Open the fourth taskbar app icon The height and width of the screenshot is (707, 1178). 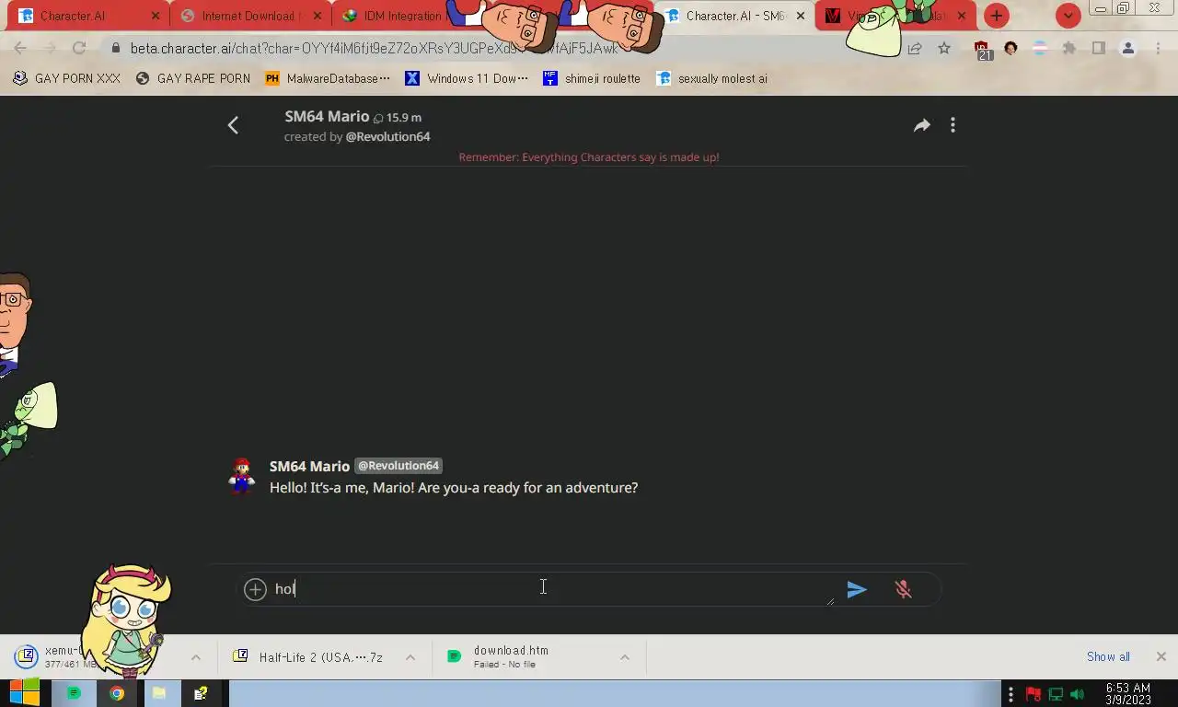(x=201, y=693)
